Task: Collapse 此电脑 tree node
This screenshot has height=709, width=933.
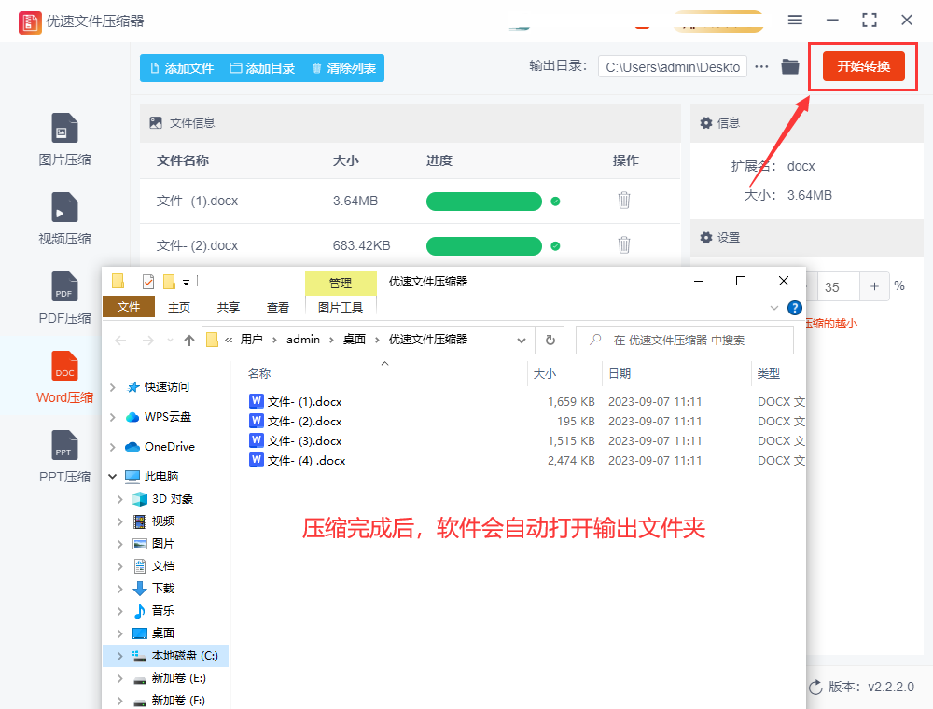Action: [x=113, y=477]
